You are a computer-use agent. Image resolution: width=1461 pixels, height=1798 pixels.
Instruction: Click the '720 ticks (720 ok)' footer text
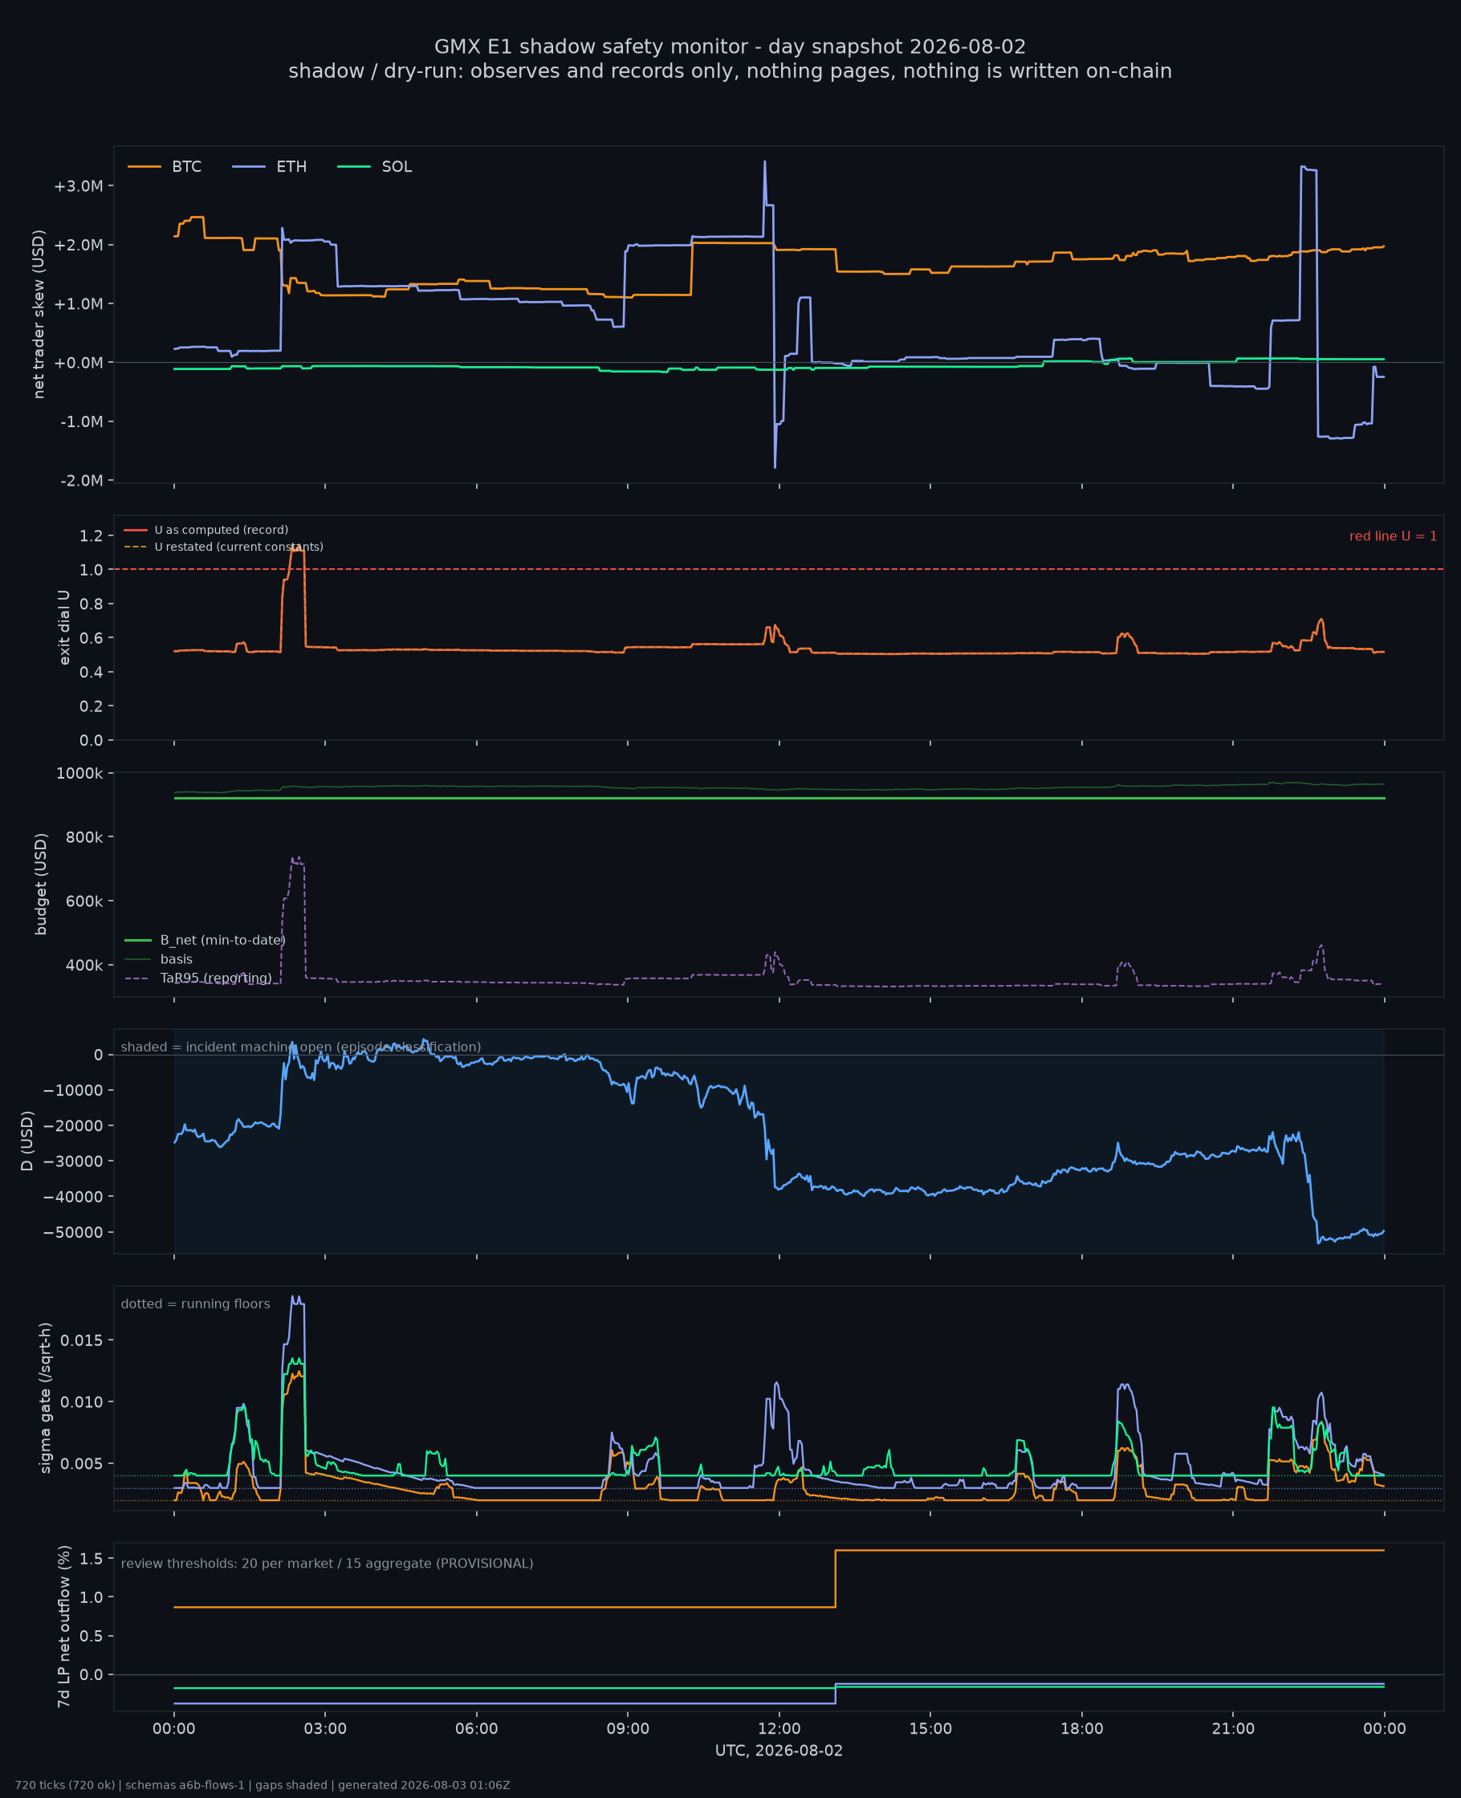(65, 1785)
